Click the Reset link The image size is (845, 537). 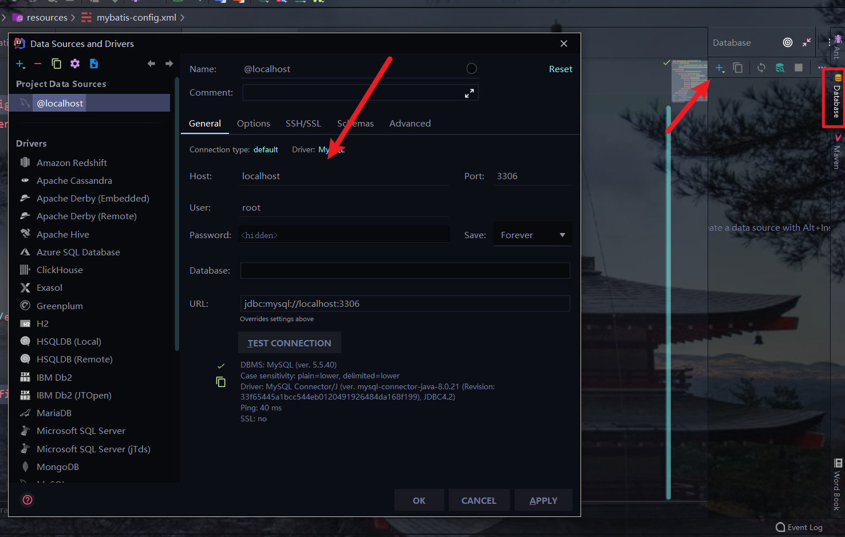[x=560, y=69]
